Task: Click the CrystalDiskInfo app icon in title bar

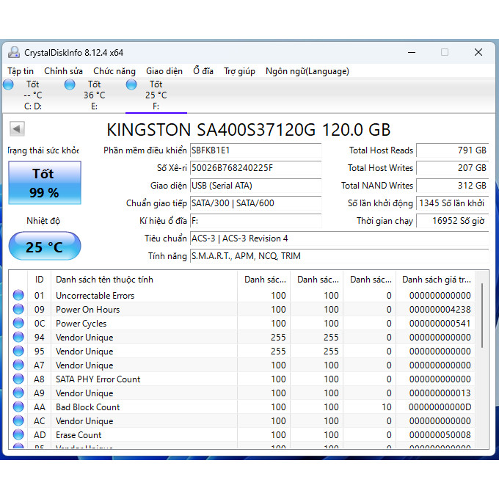Action: click(14, 52)
